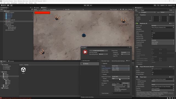Click the Transform component icon

click(137, 15)
